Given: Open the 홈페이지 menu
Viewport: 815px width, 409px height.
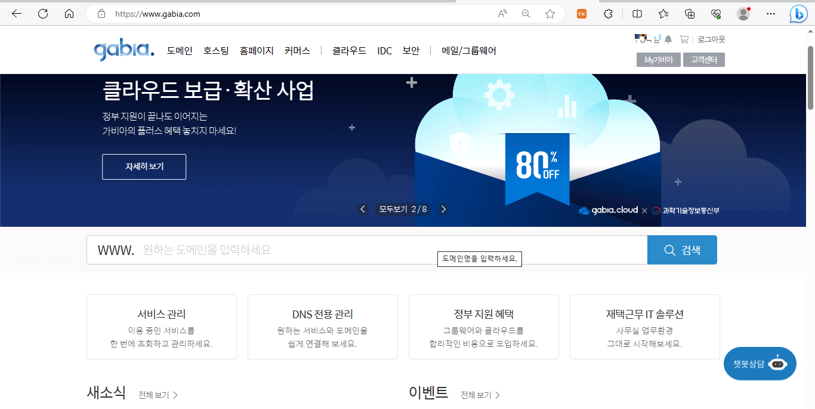Looking at the screenshot, I should click(257, 51).
